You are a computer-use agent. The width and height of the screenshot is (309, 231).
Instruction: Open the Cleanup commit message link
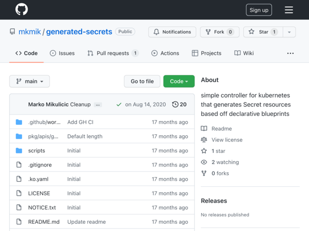click(x=81, y=104)
